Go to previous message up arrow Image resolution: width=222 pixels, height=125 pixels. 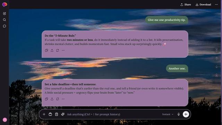(x=216, y=58)
